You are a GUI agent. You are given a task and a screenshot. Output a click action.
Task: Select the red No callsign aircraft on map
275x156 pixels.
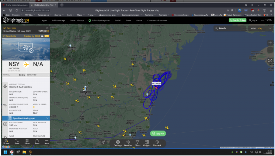tap(156, 87)
